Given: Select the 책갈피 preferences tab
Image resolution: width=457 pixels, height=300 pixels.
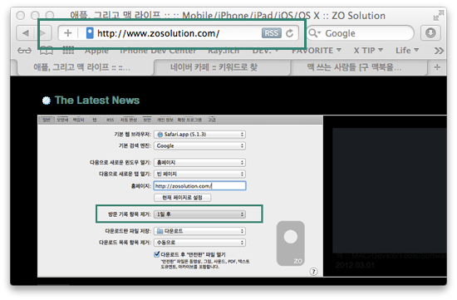Looking at the screenshot, I should tap(78, 120).
